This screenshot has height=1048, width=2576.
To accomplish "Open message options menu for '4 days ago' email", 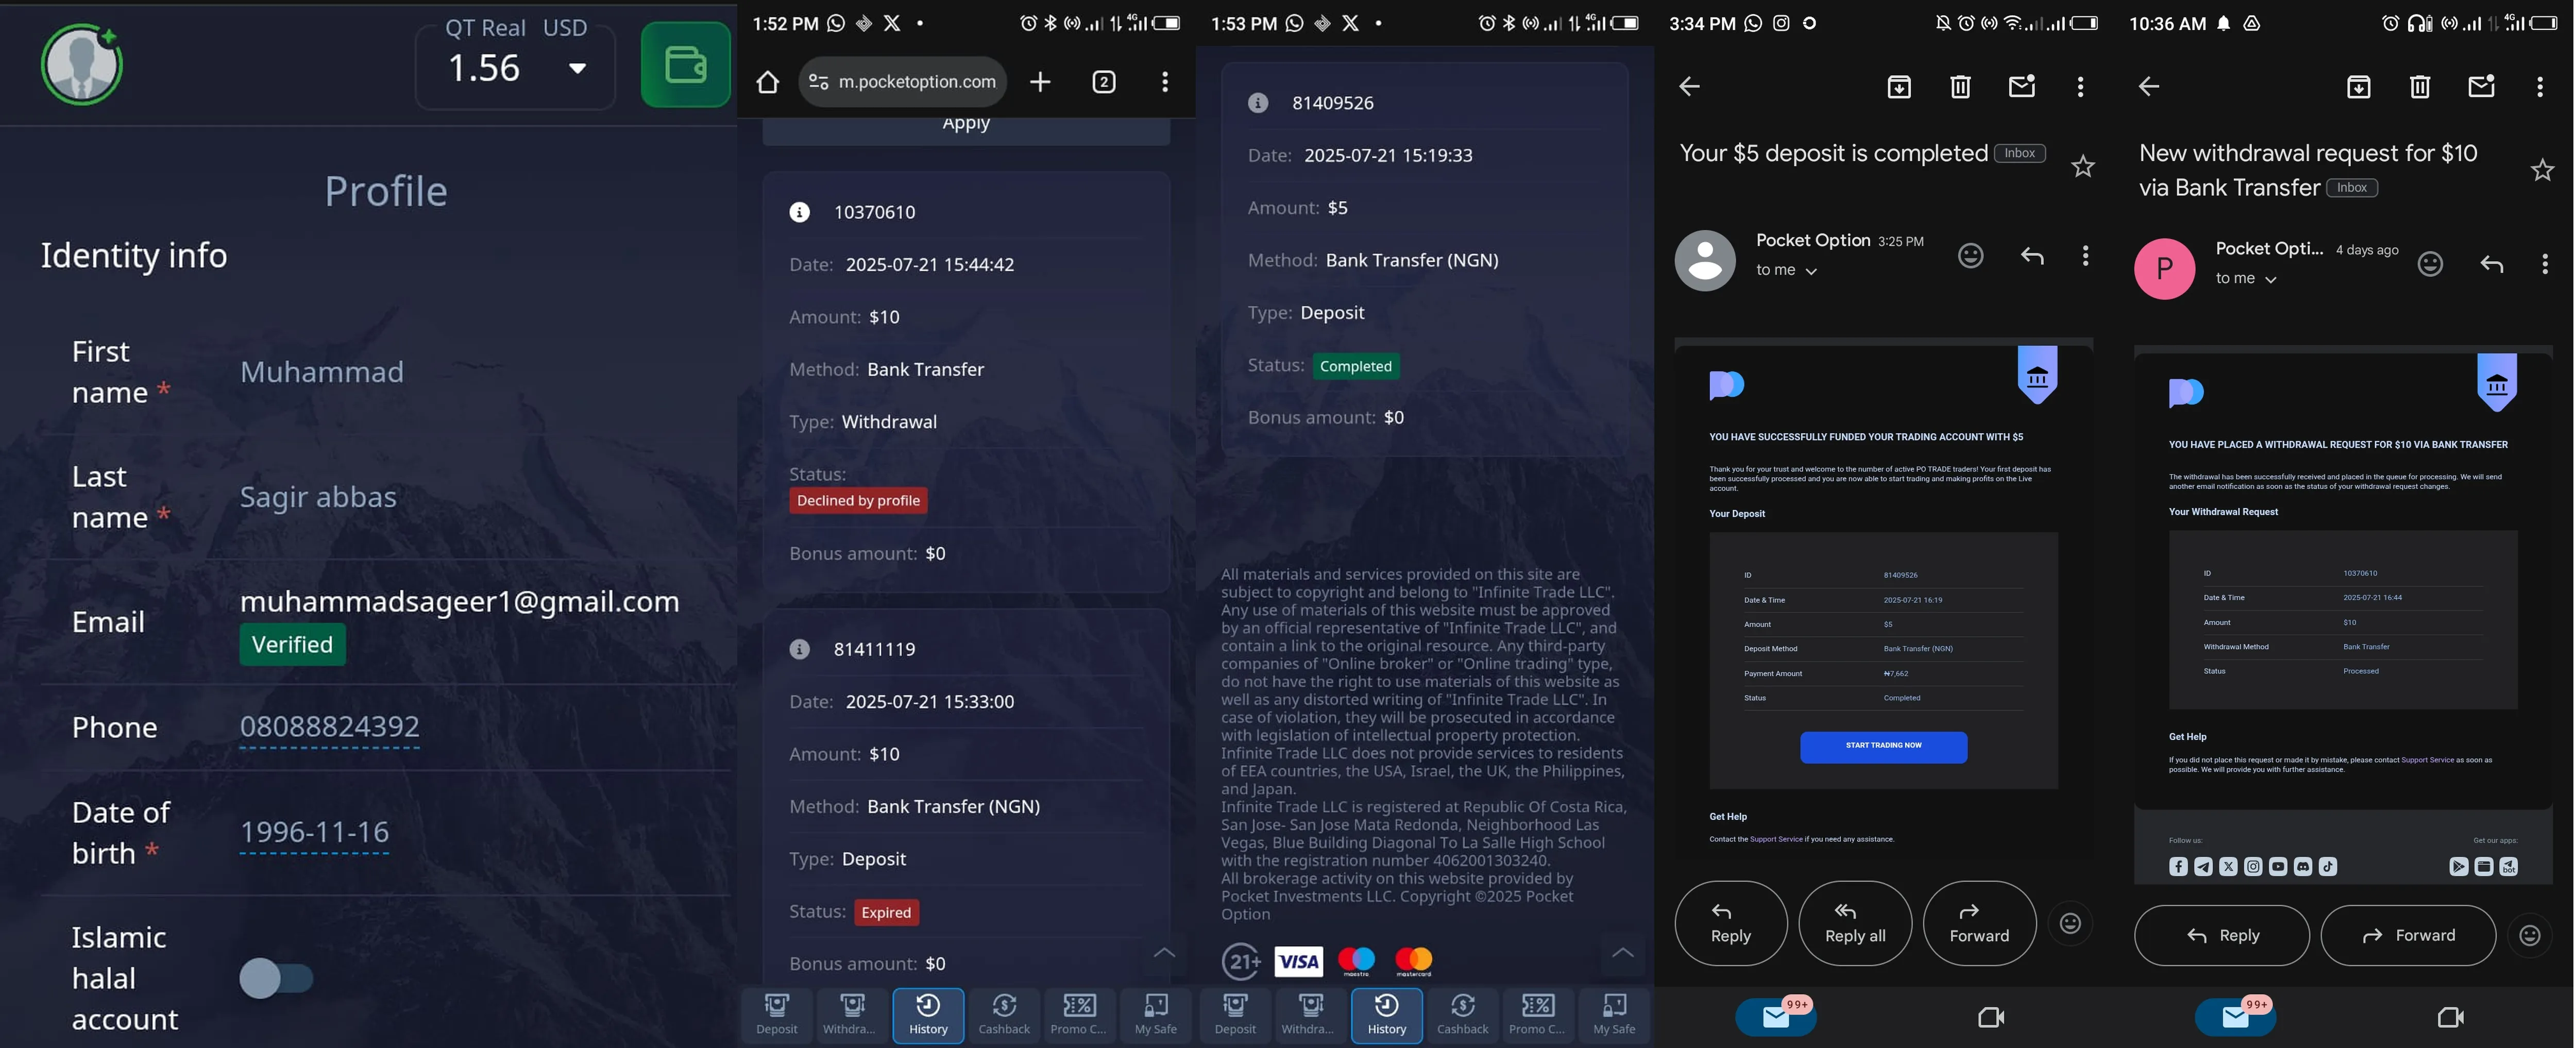I will (2545, 264).
